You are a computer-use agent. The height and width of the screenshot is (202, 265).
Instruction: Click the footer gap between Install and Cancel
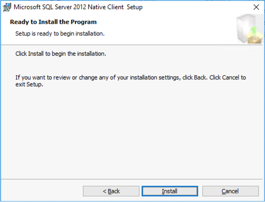point(200,191)
